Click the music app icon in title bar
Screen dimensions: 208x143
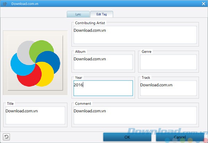[x=5, y=4]
